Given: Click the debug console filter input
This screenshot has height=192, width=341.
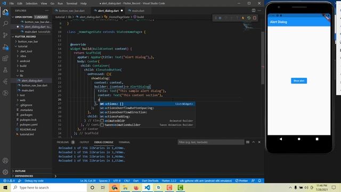Looking at the screenshot, I should tap(211, 142).
